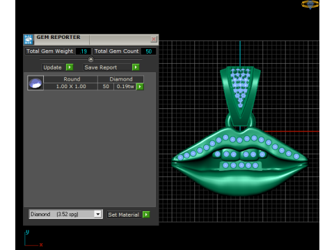The height and width of the screenshot is (250, 334).
Task: Click the Total Gem Count value 50
Action: [148, 51]
